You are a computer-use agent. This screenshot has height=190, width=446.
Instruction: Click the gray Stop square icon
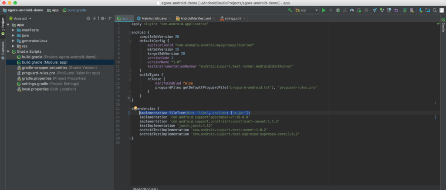pyautogui.click(x=366, y=10)
